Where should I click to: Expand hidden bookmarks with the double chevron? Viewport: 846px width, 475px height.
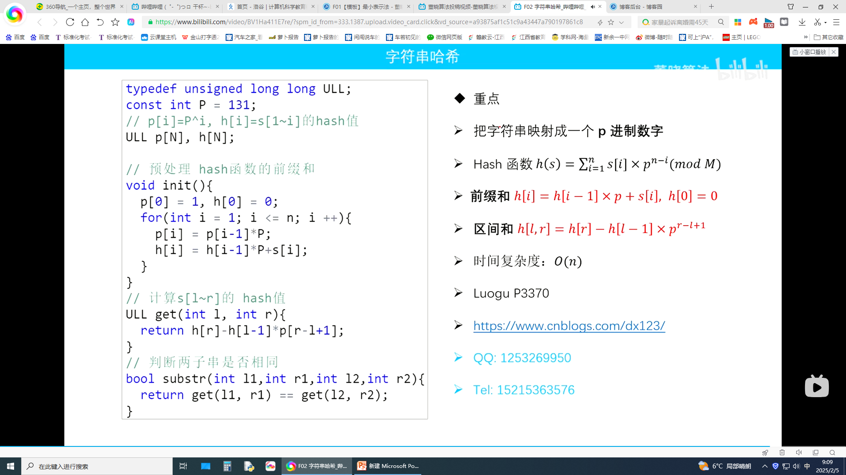coord(806,37)
